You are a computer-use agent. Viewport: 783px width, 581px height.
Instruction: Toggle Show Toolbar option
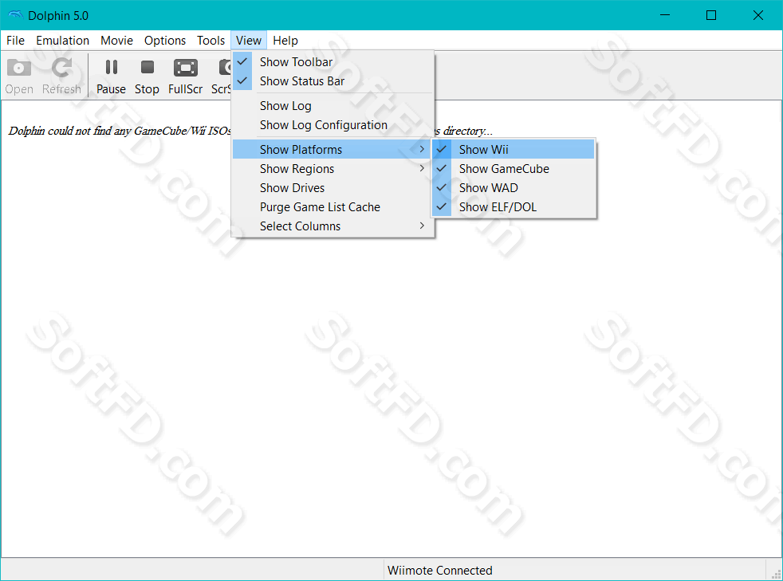[x=332, y=62]
